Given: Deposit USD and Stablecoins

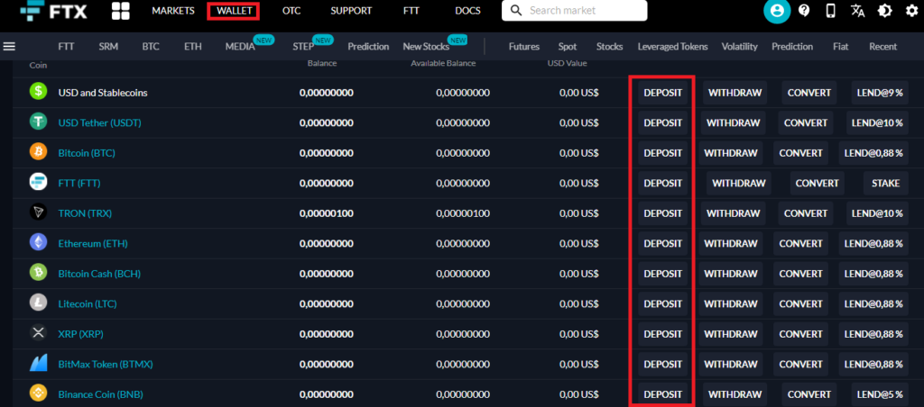Looking at the screenshot, I should [x=663, y=93].
